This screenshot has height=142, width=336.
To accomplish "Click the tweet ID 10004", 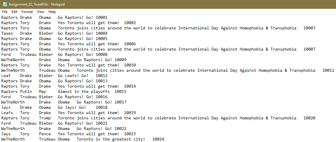I will 101,34.
